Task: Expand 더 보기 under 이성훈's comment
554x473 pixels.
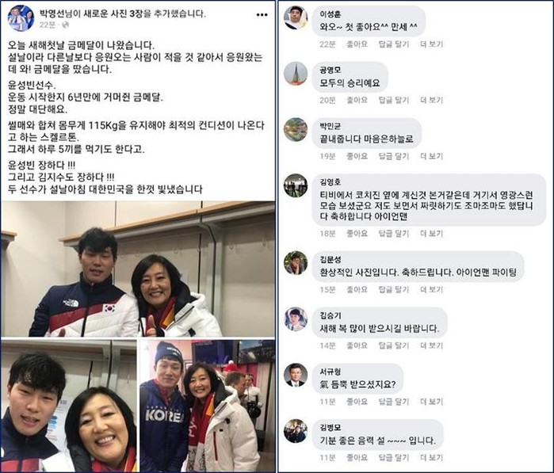Action: pos(431,44)
